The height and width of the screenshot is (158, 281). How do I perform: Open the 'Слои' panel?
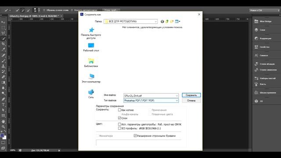click(x=260, y=30)
